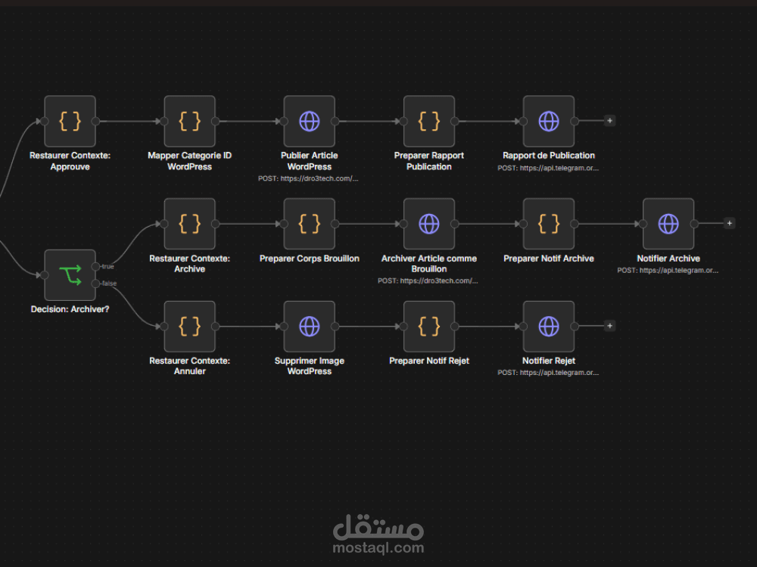Select the Preparer Notif Archive code node
The width and height of the screenshot is (757, 567).
(x=549, y=224)
